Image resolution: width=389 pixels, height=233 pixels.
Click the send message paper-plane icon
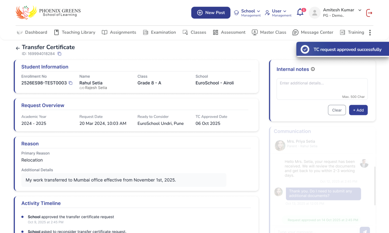pos(364,231)
